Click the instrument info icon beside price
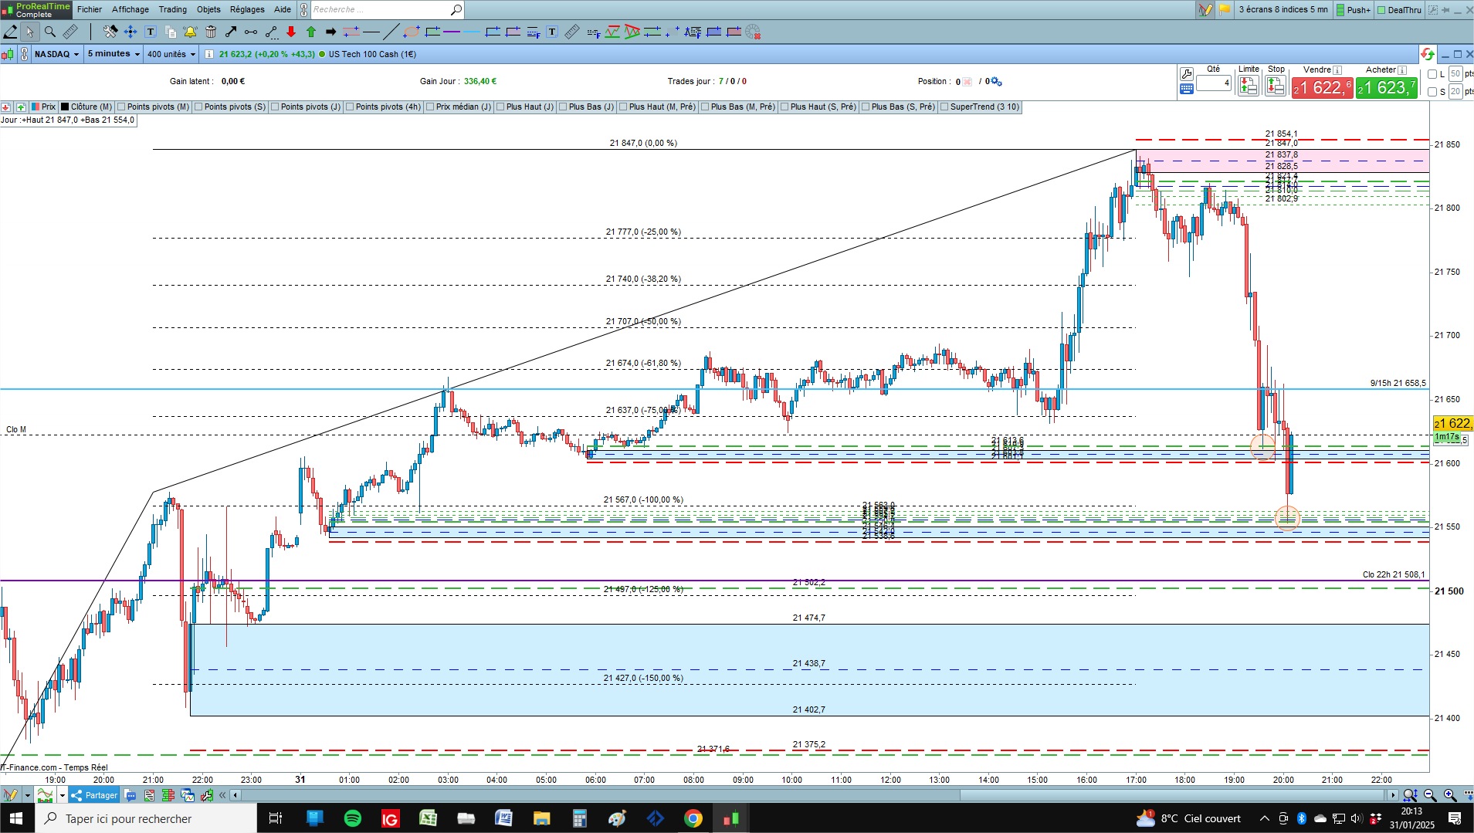Image resolution: width=1474 pixels, height=833 pixels. click(209, 54)
